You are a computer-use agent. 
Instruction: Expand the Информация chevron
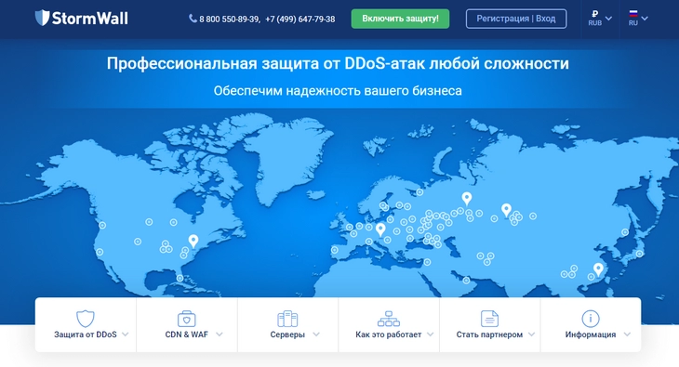tap(627, 334)
